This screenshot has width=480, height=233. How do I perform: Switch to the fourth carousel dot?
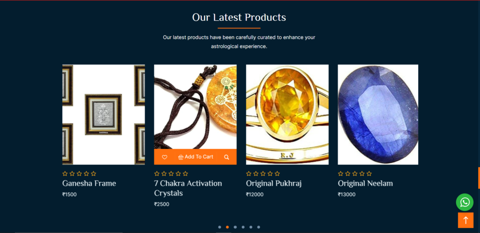243,227
